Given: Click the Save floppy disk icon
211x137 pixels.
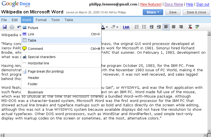Looking at the screenshot, I should pyautogui.click(x=5, y=27).
